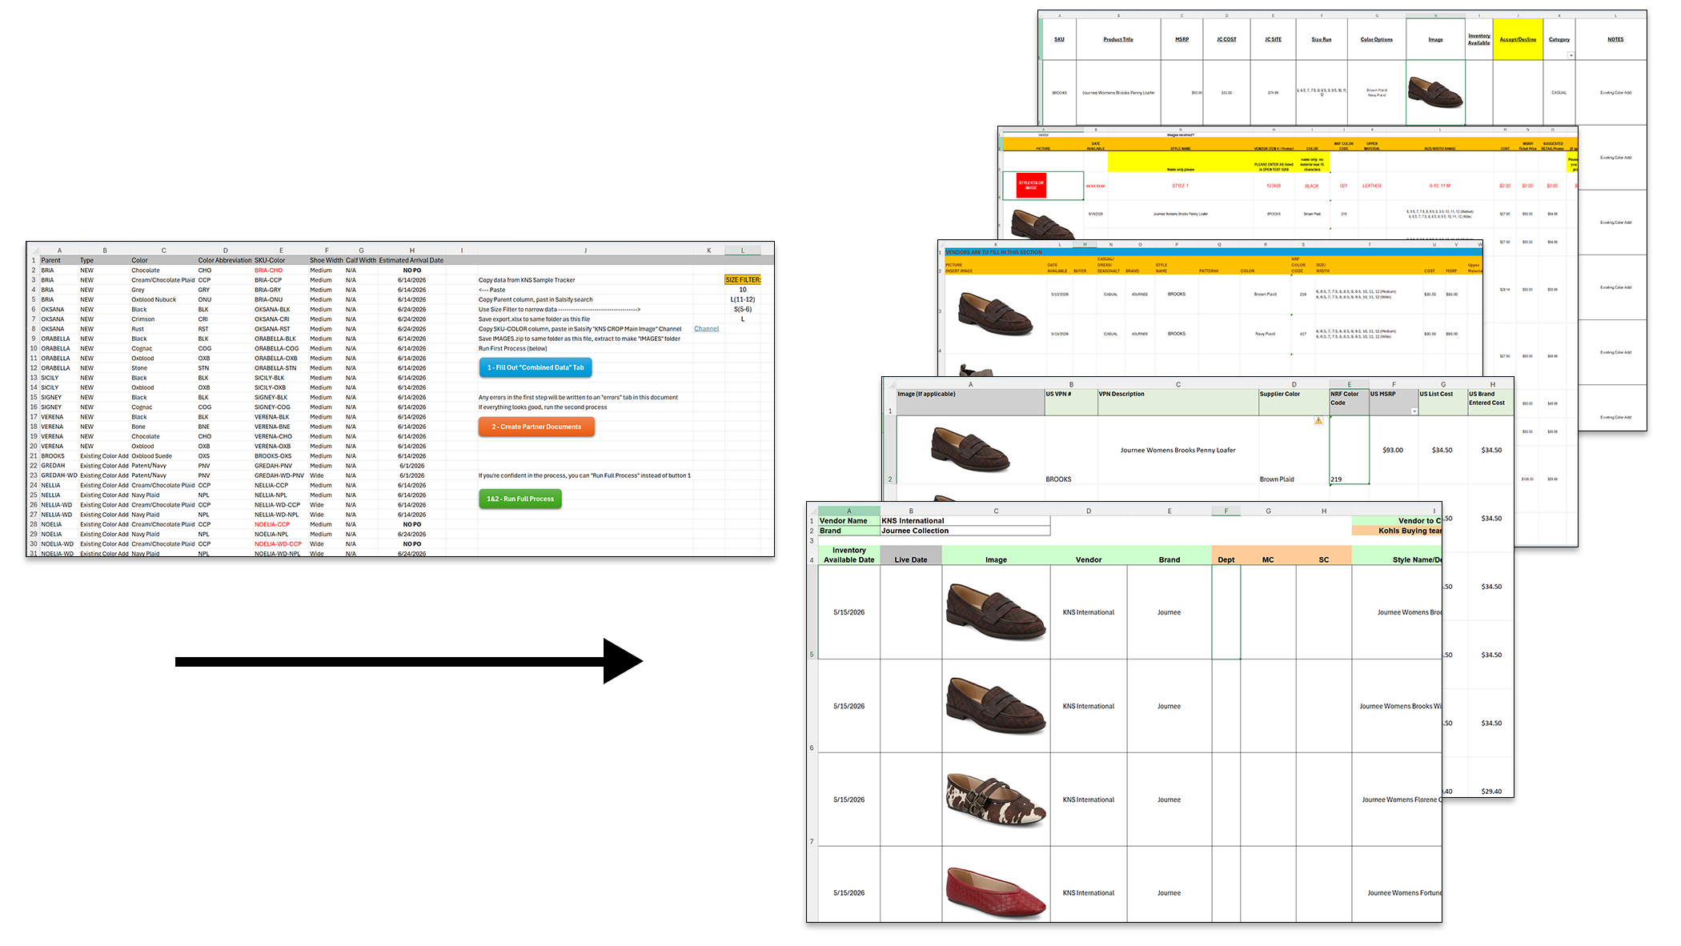1681x946 pixels.
Task: Select the BROOKS-OXS SKU cell
Action: point(281,456)
